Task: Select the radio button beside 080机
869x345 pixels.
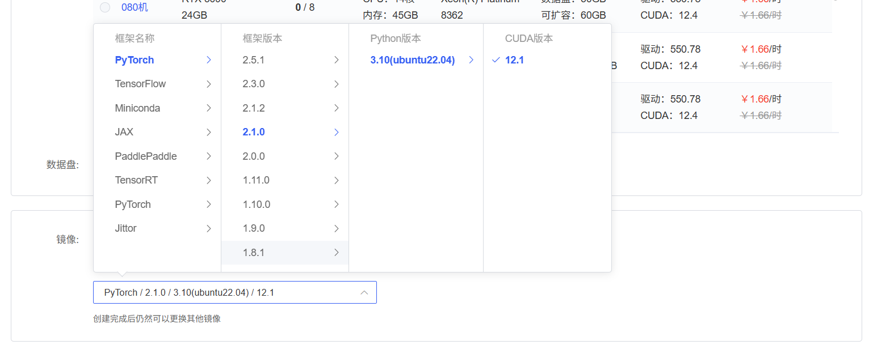Action: click(105, 7)
